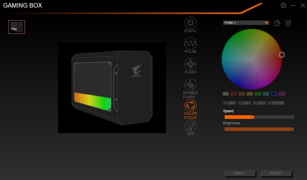
Task: Pick the orange color swatch
Action: 242,94
